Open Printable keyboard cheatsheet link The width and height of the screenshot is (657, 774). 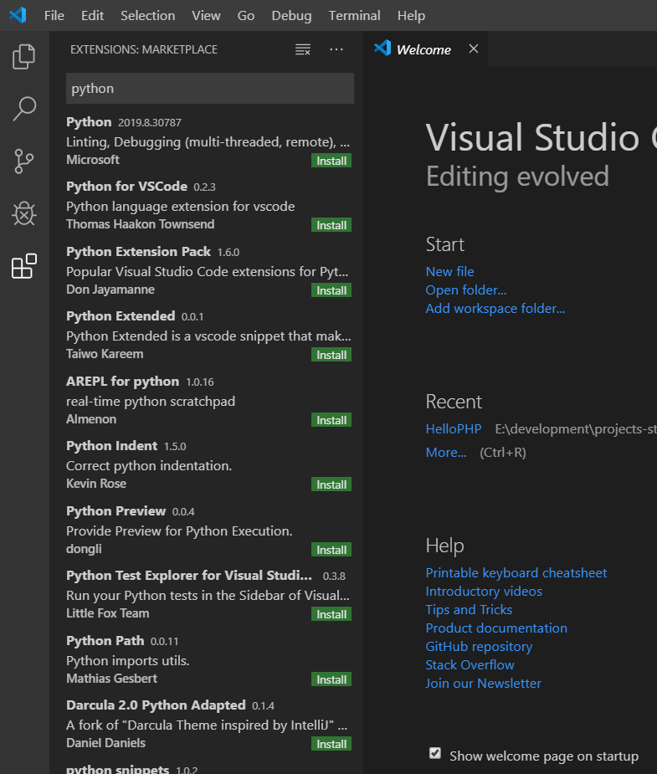(516, 572)
